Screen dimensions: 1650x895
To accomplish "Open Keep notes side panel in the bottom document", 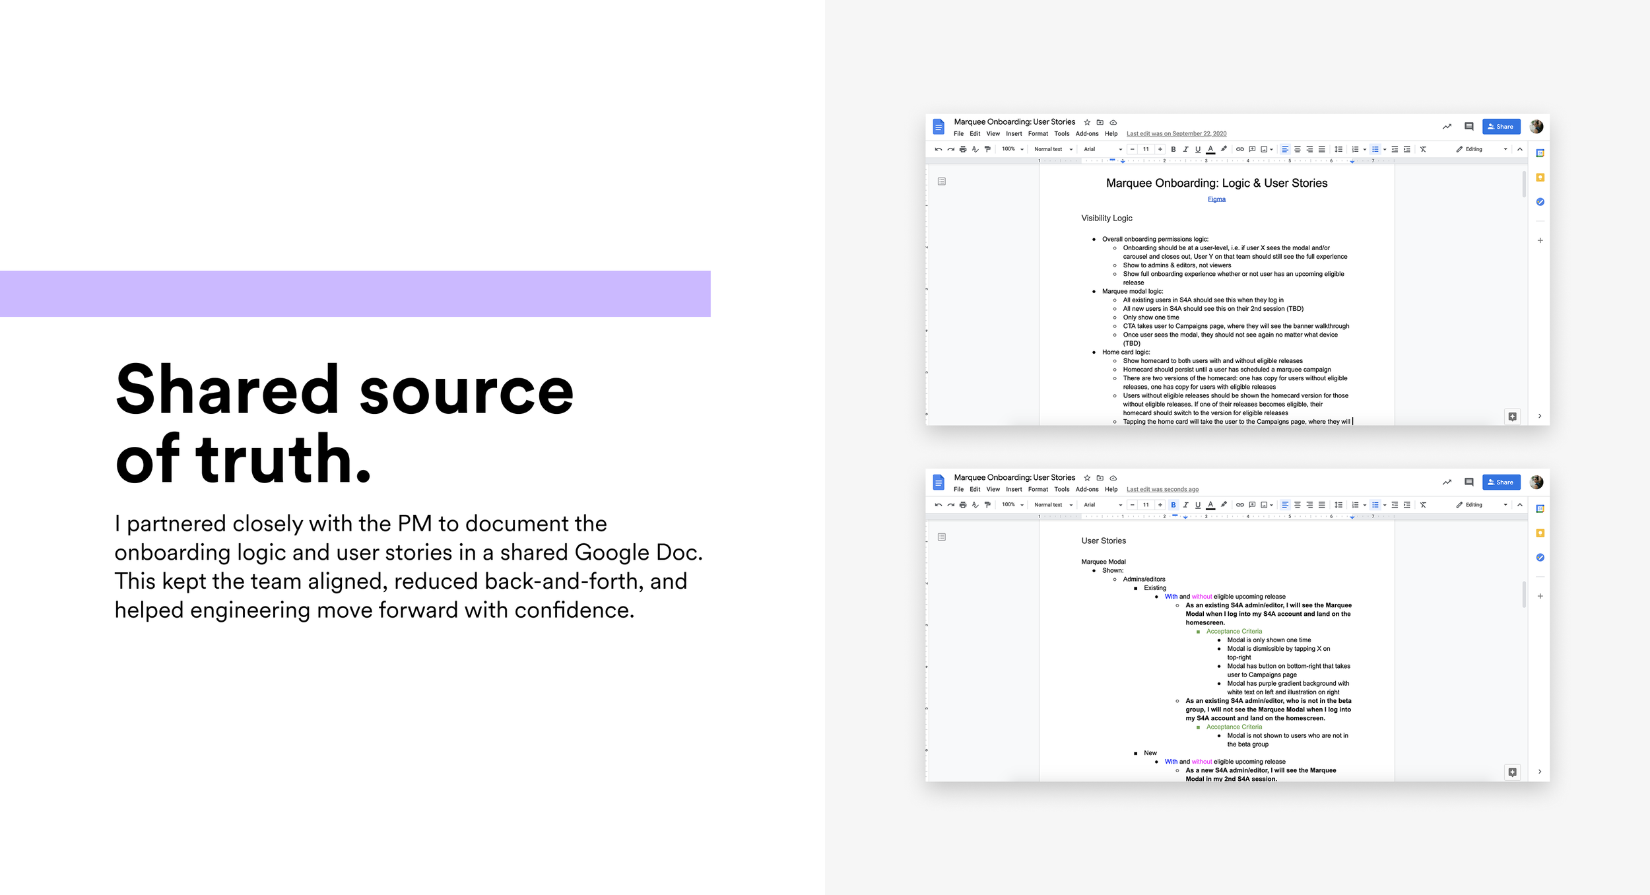I will [x=1540, y=533].
